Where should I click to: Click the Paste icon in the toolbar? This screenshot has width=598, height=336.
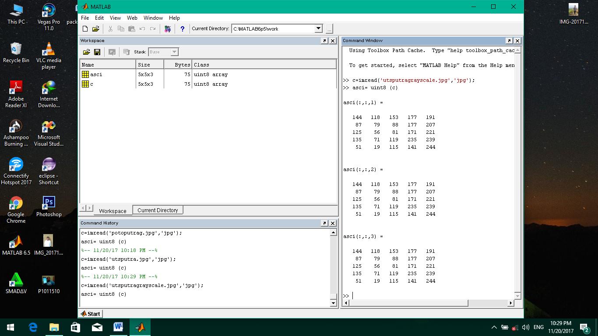tap(131, 28)
